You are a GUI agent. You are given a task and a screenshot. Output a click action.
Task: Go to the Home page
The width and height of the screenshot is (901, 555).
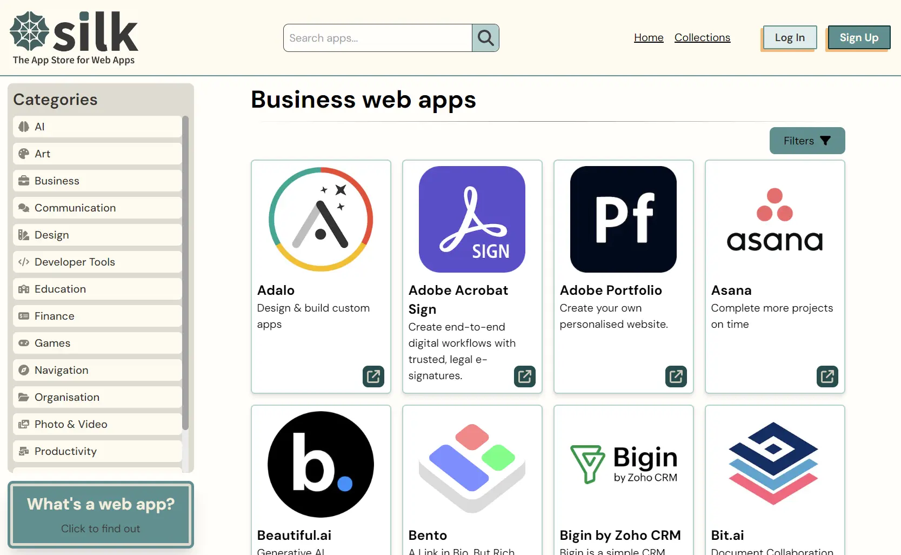[x=649, y=37]
